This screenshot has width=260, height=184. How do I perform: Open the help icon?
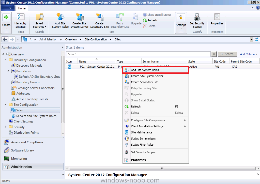point(258,8)
